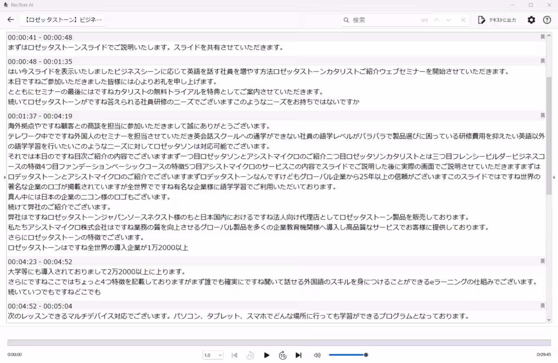Click the audio timeline progress bar
The image size is (558, 363).
click(279, 343)
